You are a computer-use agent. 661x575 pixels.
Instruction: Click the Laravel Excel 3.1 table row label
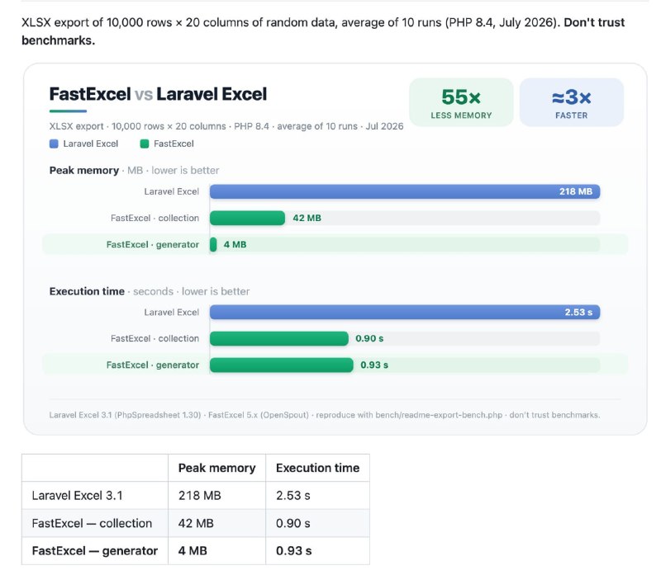pos(77,496)
